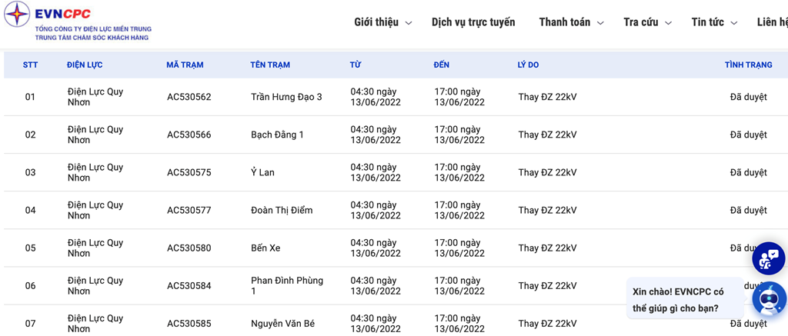The width and height of the screenshot is (788, 336).
Task: Click the TÊN TRẠM column header
Action: 270,65
